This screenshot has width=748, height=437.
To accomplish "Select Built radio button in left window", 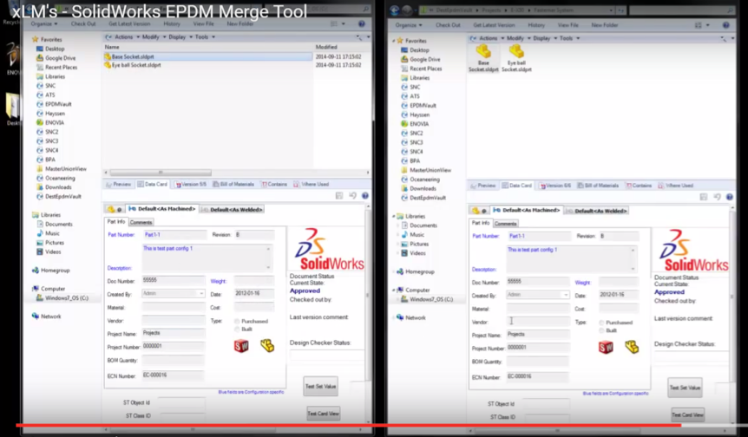I will [237, 330].
